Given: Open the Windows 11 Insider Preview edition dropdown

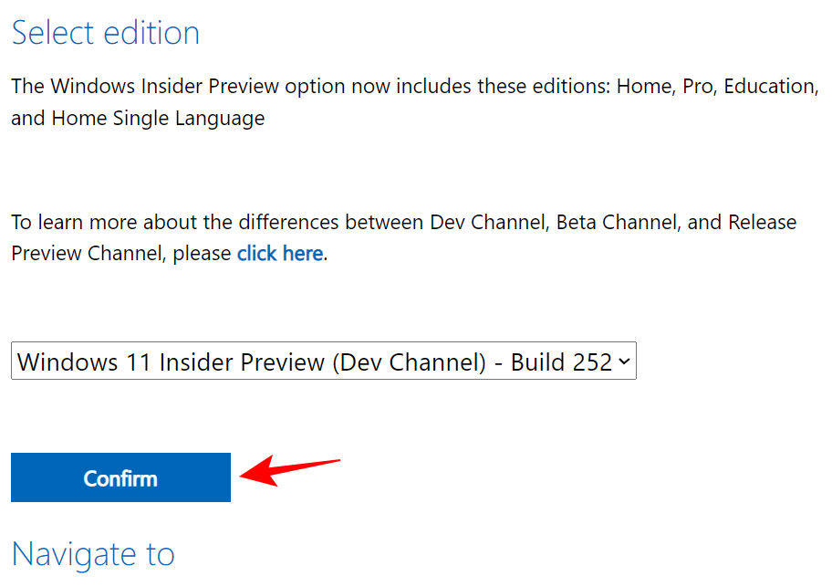Looking at the screenshot, I should 323,362.
